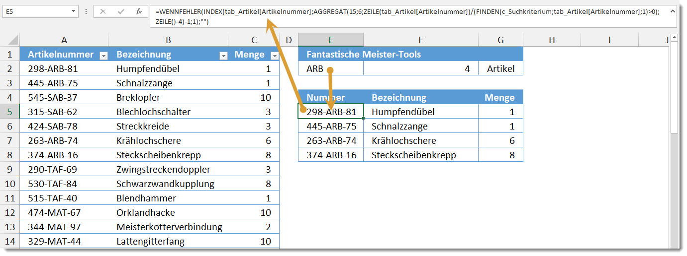Expand the Name Box dropdown arrow
Viewport: 687px width, 256px height.
[74, 10]
